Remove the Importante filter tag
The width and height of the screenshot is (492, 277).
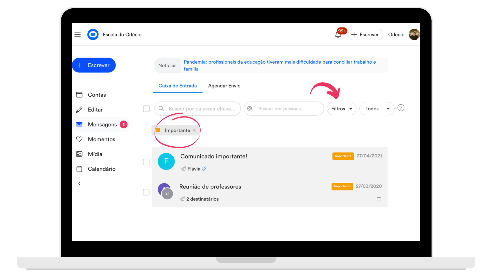(194, 130)
